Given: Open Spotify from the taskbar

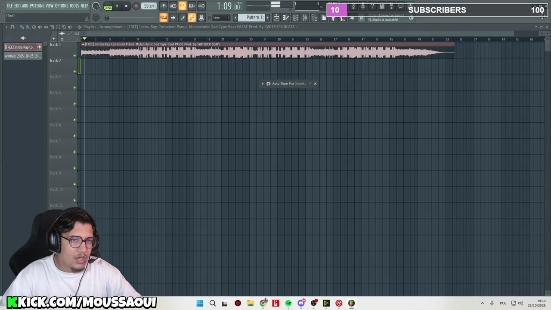Looking at the screenshot, I should pos(288,303).
